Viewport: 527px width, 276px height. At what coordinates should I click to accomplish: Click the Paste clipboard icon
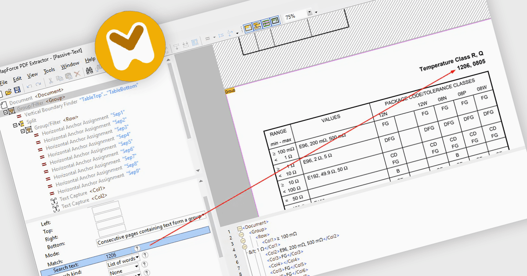[69, 77]
